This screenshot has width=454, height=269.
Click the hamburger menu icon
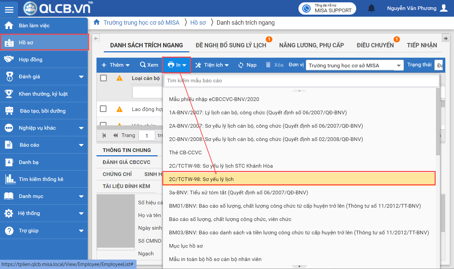[x=9, y=9]
